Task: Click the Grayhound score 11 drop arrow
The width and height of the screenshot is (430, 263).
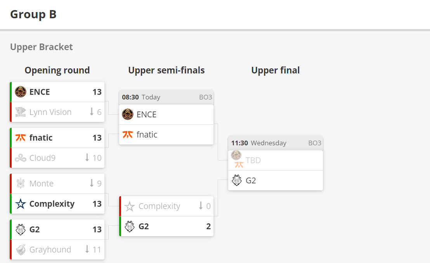Action: pos(87,249)
